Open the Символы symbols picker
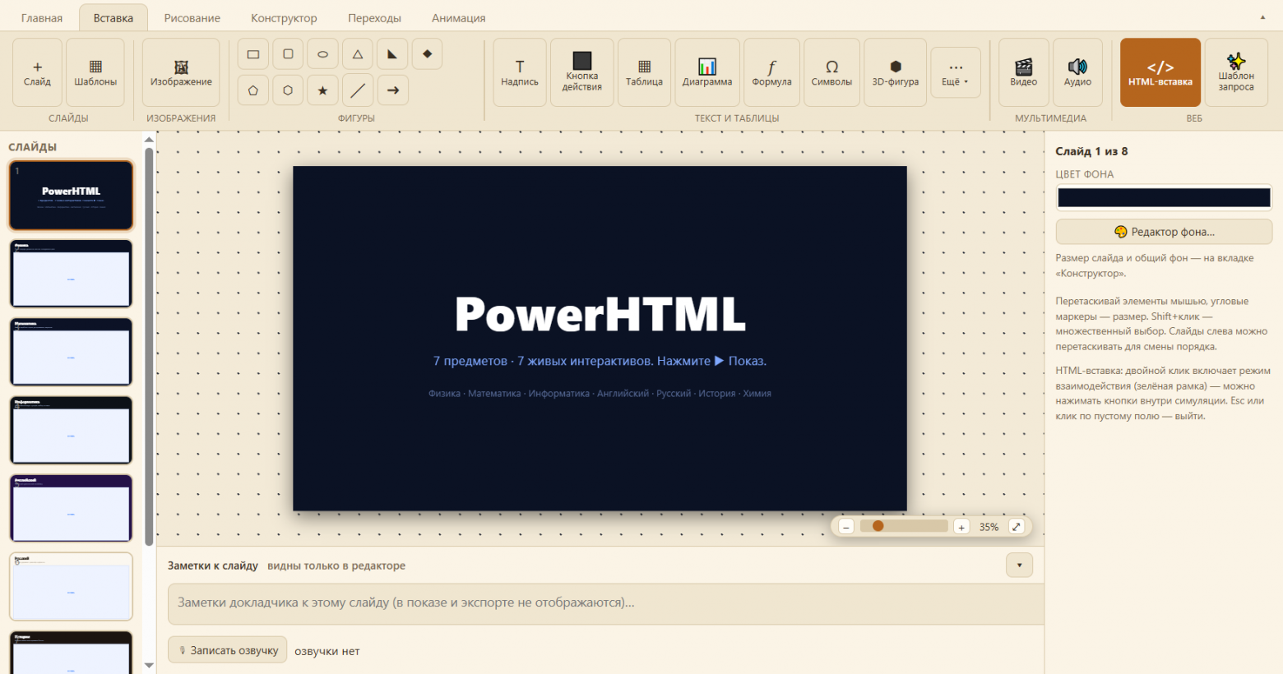 click(x=831, y=72)
